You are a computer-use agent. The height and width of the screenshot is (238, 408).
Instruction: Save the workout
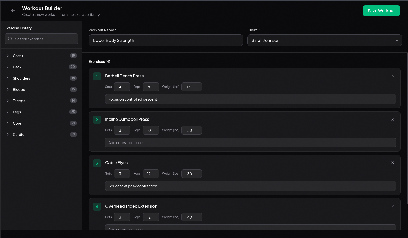[x=381, y=11]
